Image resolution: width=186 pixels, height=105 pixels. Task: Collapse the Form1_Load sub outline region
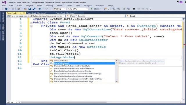[x=31, y=26]
